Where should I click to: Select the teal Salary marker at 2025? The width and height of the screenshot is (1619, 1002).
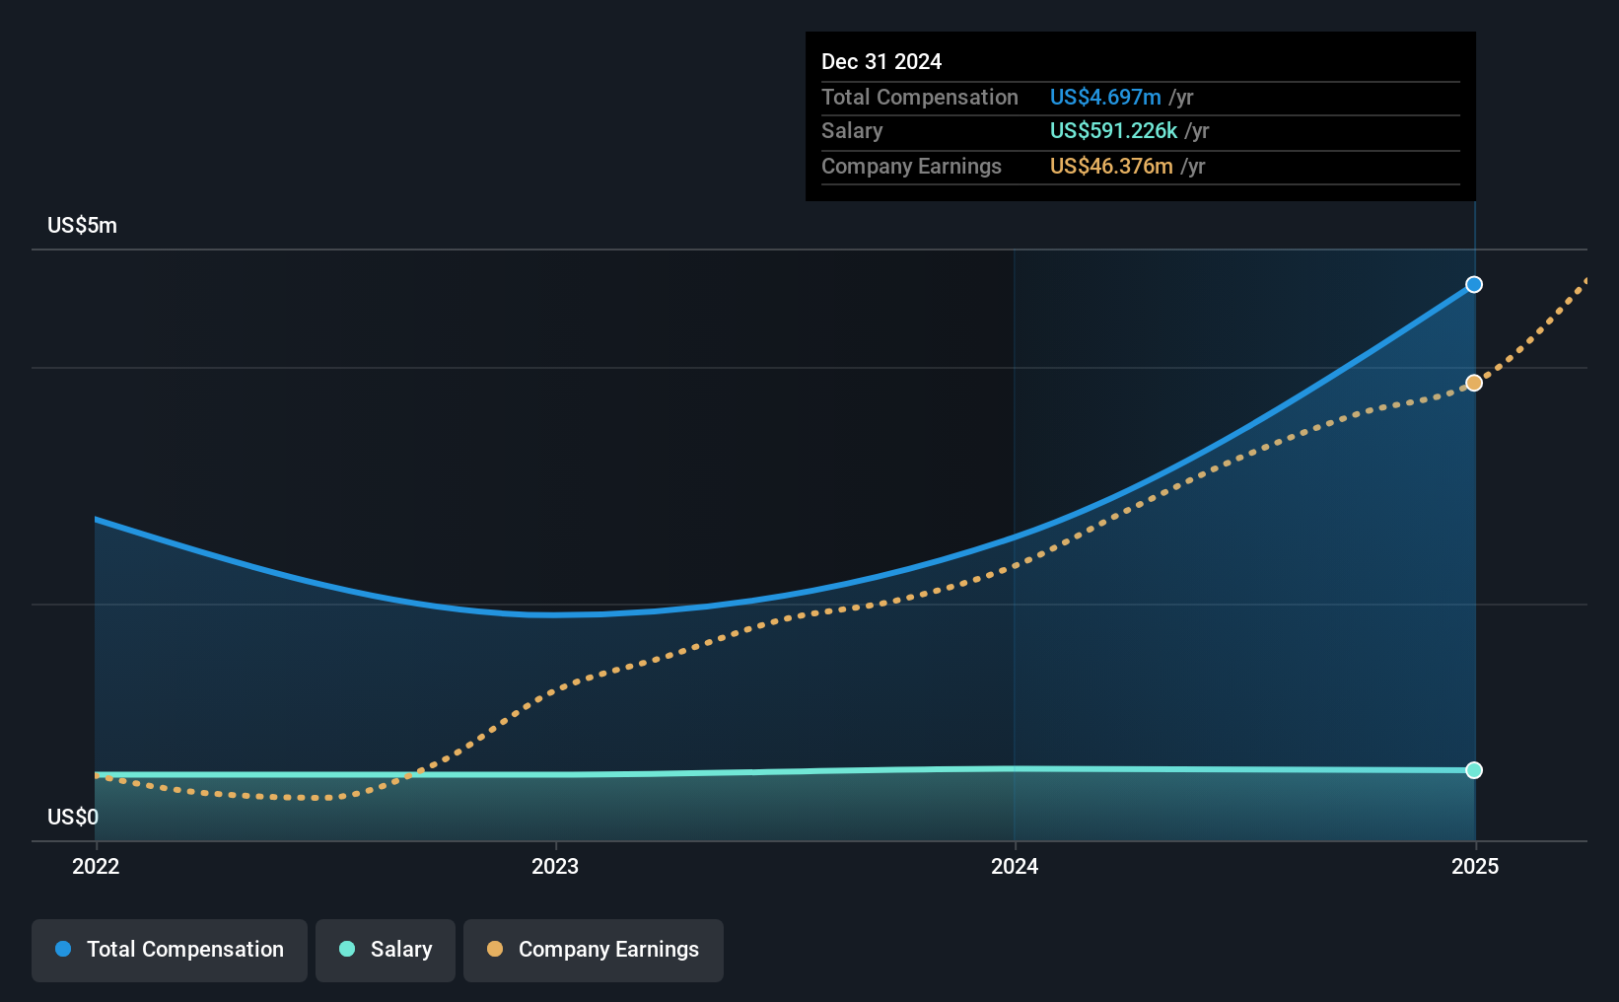pos(1474,770)
